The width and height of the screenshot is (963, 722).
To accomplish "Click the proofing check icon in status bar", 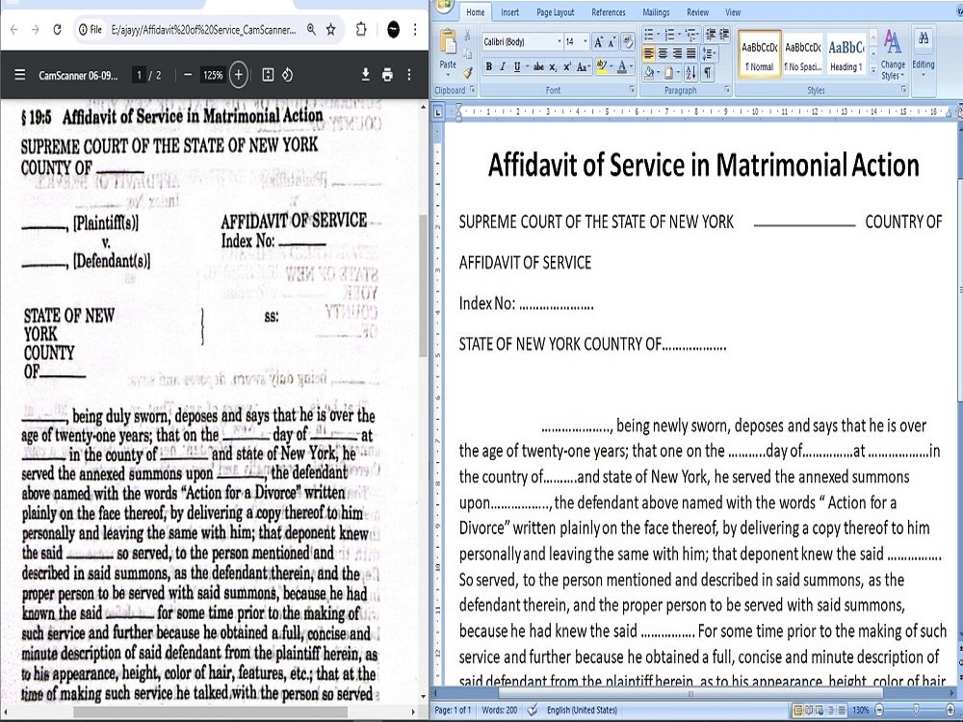I will (x=533, y=710).
